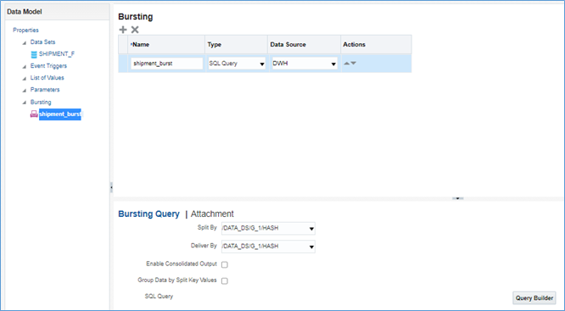Move shipment_burst row down with the down arrow
This screenshot has width=565, height=311.
354,64
